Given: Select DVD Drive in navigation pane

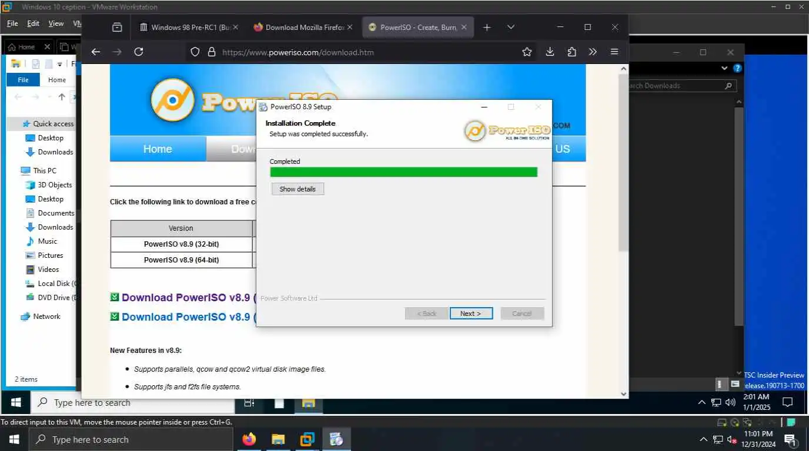Looking at the screenshot, I should click(51, 298).
